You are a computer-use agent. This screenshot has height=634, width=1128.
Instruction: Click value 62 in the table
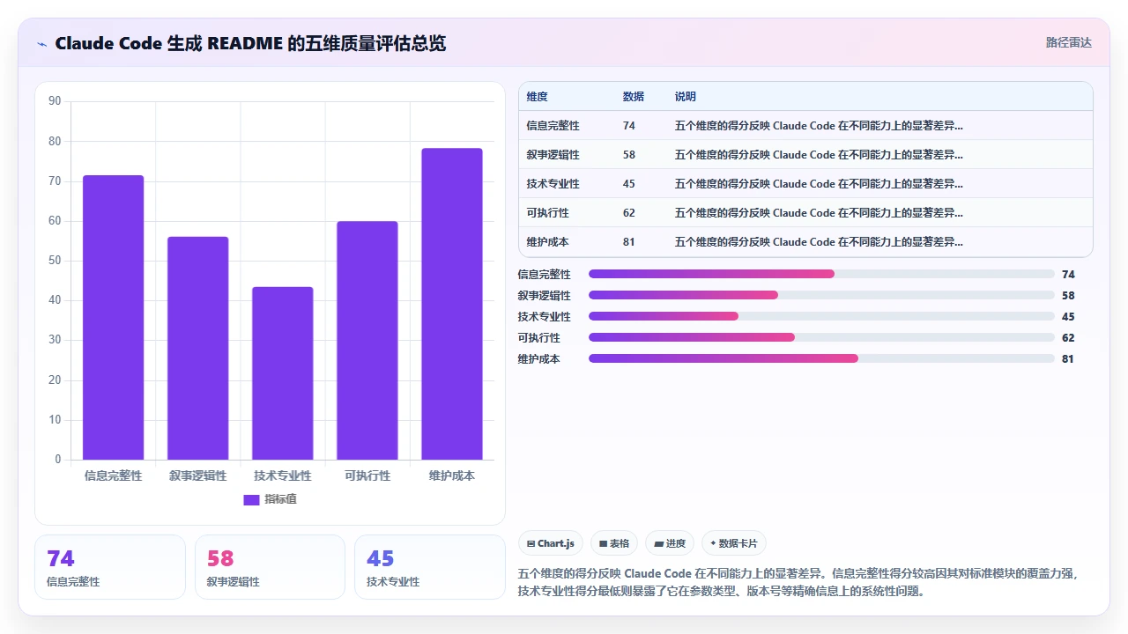click(x=628, y=212)
